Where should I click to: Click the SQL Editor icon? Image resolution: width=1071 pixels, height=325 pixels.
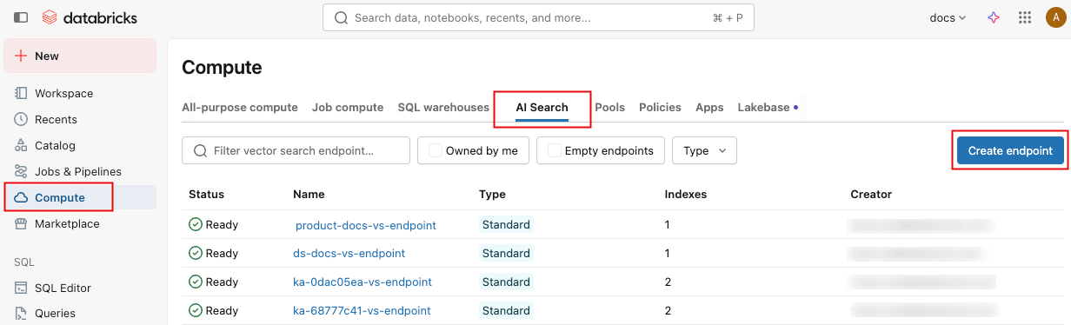coord(22,288)
